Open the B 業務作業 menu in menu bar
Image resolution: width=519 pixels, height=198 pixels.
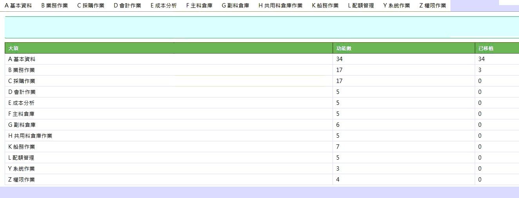54,5
